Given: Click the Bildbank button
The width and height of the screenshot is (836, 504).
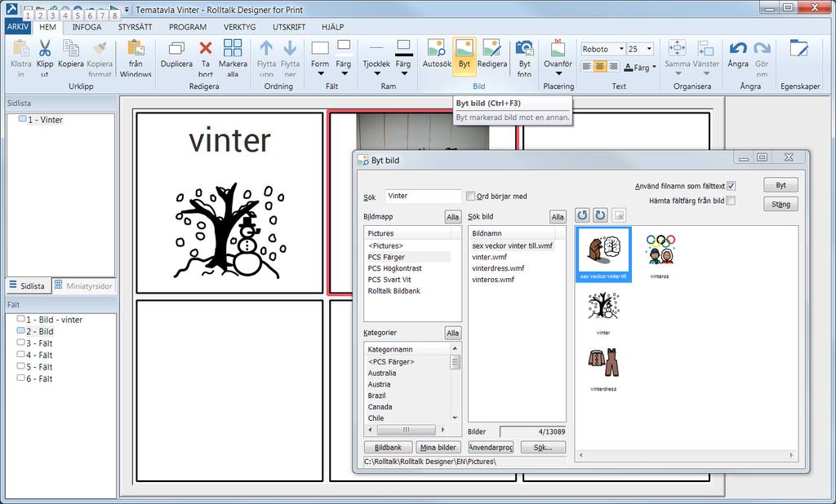Looking at the screenshot, I should tap(388, 448).
